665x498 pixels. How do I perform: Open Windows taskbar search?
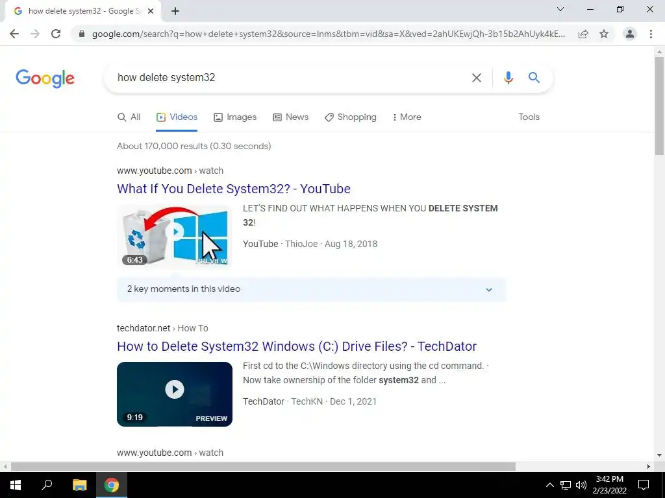[47, 485]
